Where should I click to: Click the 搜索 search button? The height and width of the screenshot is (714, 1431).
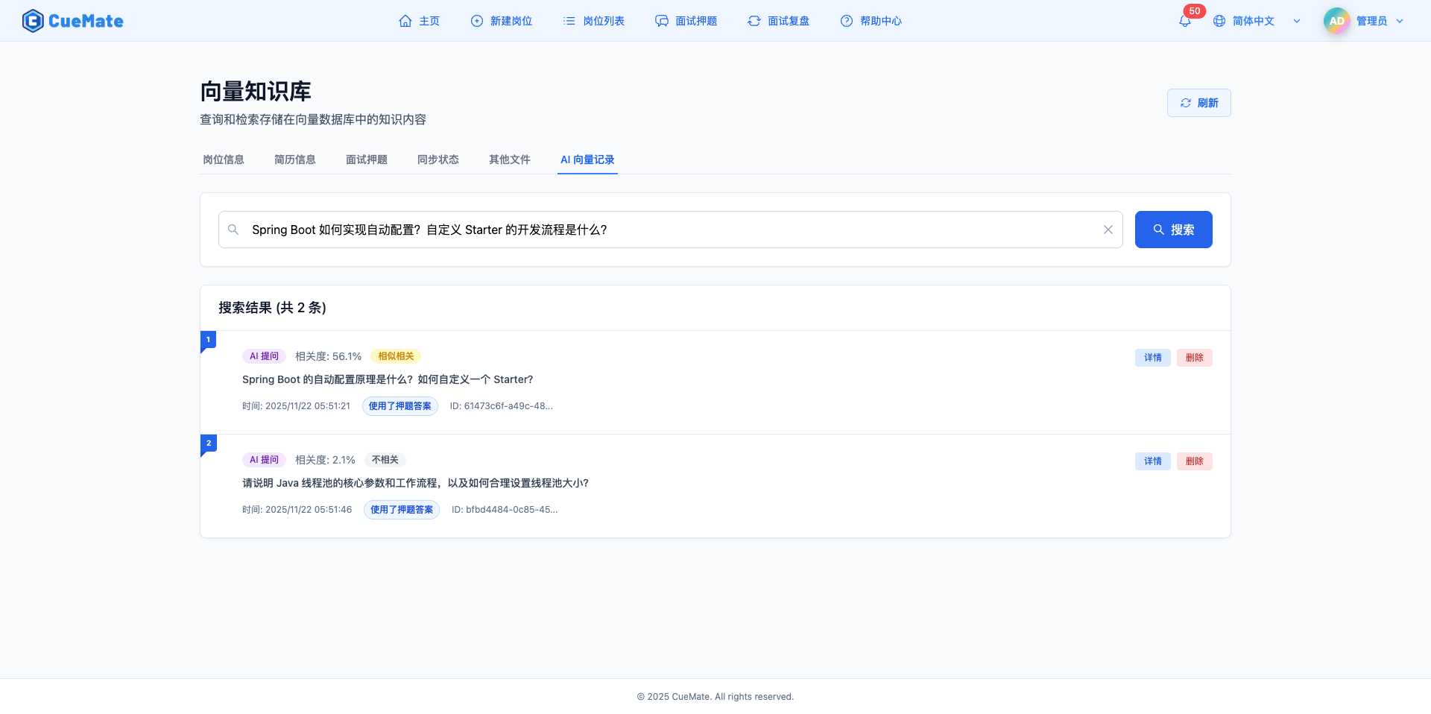(1173, 230)
